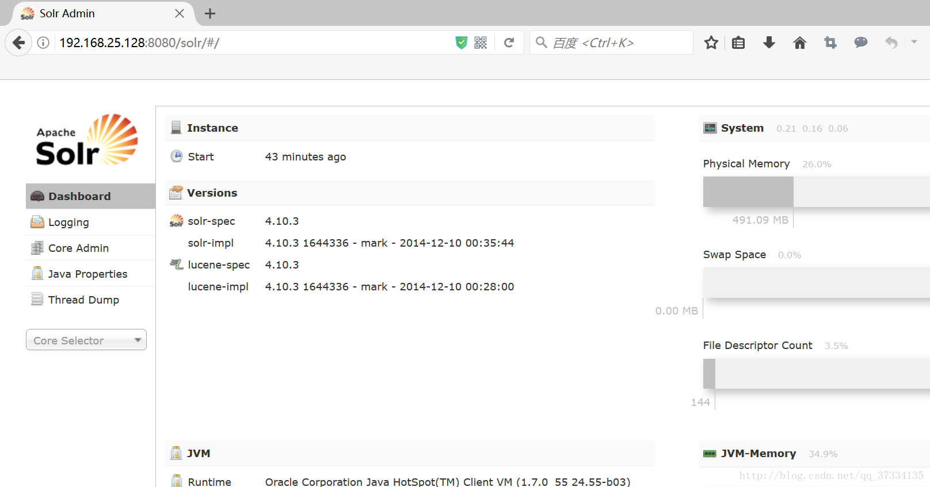Open the QR code icon in address bar

tap(481, 43)
